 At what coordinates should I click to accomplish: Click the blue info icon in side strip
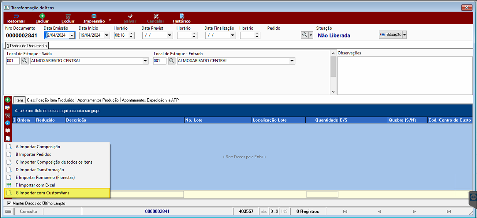[x=7, y=123]
